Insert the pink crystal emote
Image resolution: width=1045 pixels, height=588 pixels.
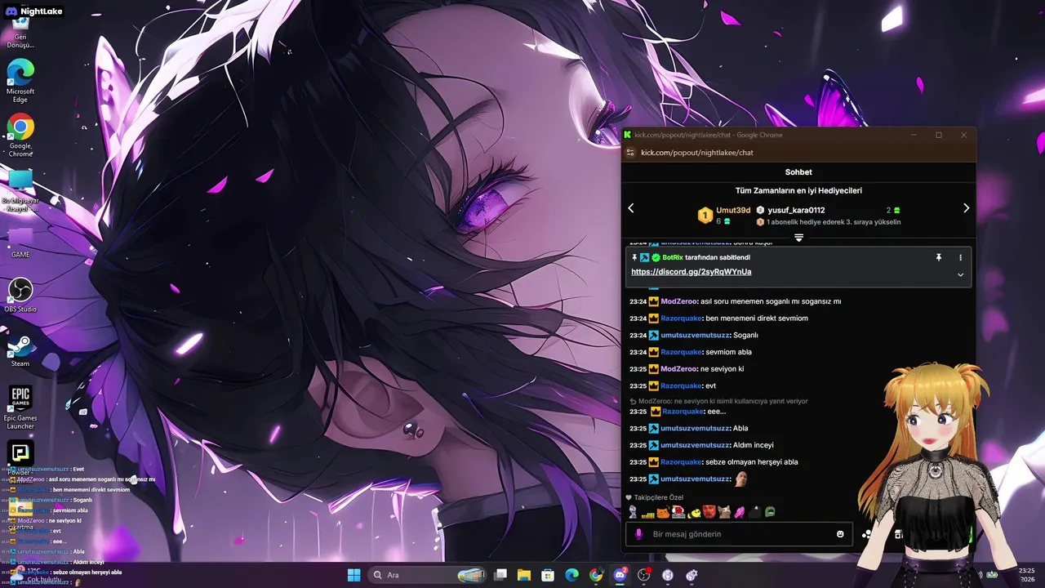coord(739,512)
